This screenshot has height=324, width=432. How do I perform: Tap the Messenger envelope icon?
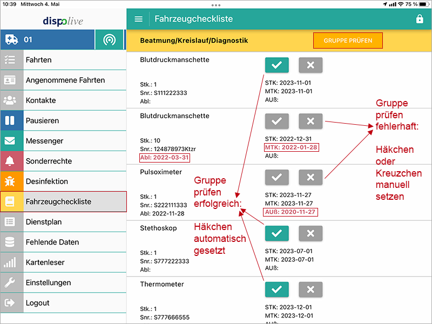10,141
